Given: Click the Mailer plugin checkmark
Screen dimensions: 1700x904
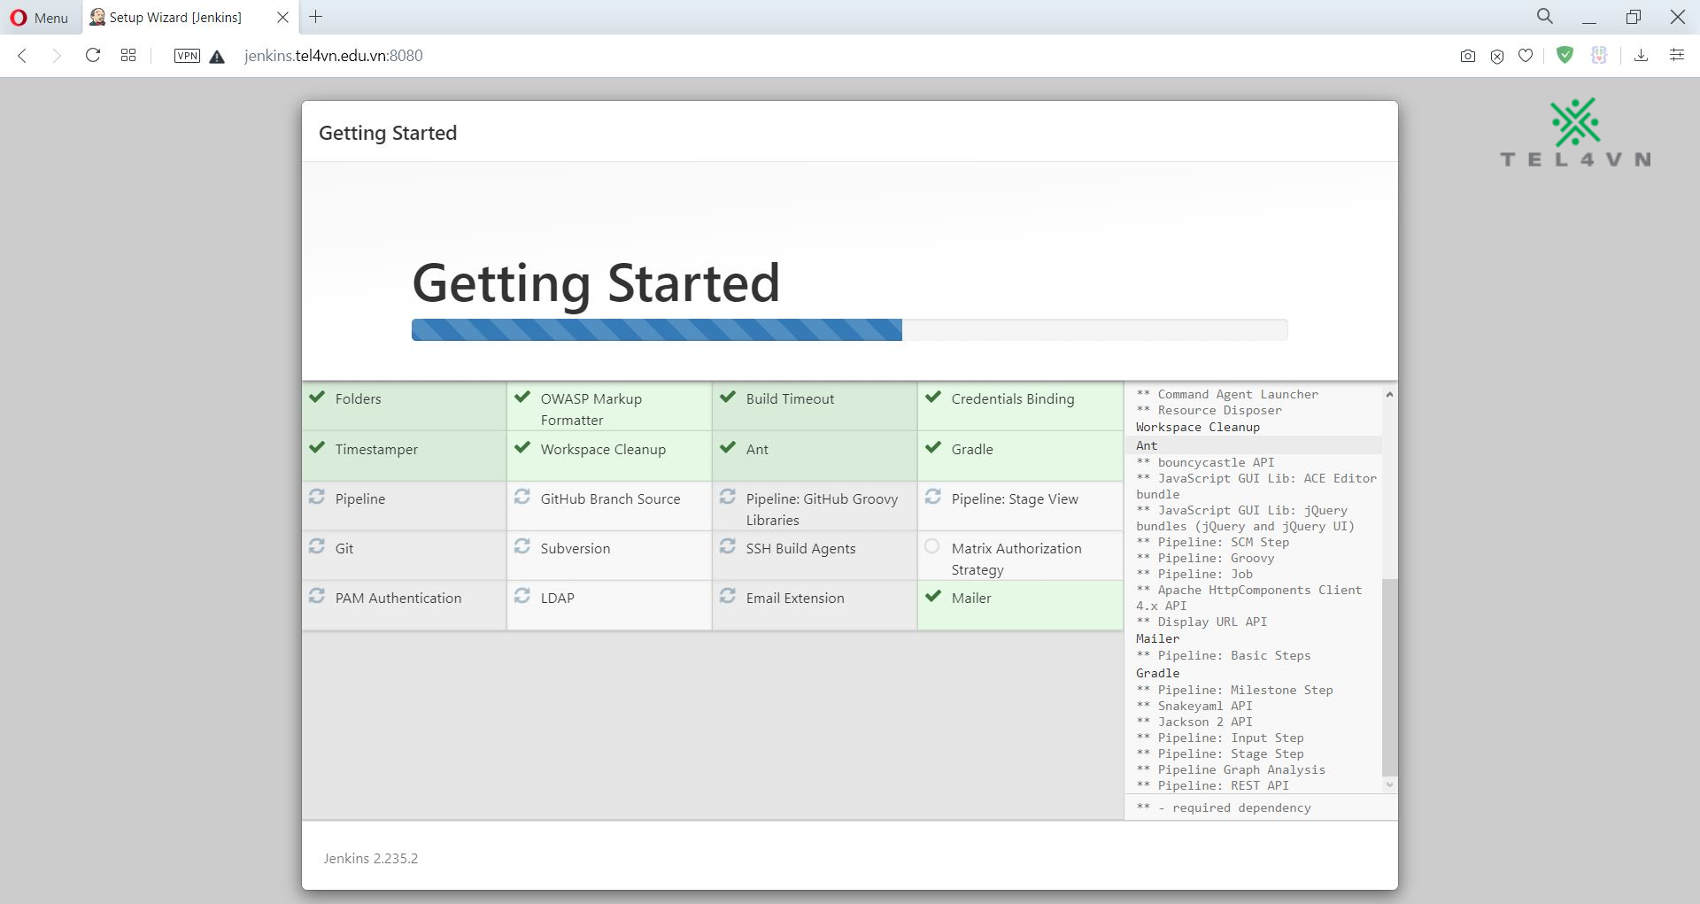Looking at the screenshot, I should point(933,596).
